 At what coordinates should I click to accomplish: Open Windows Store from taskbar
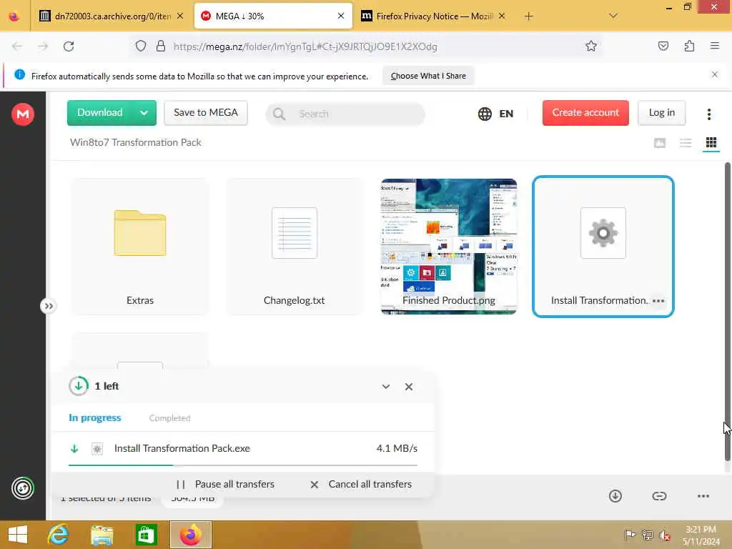146,535
